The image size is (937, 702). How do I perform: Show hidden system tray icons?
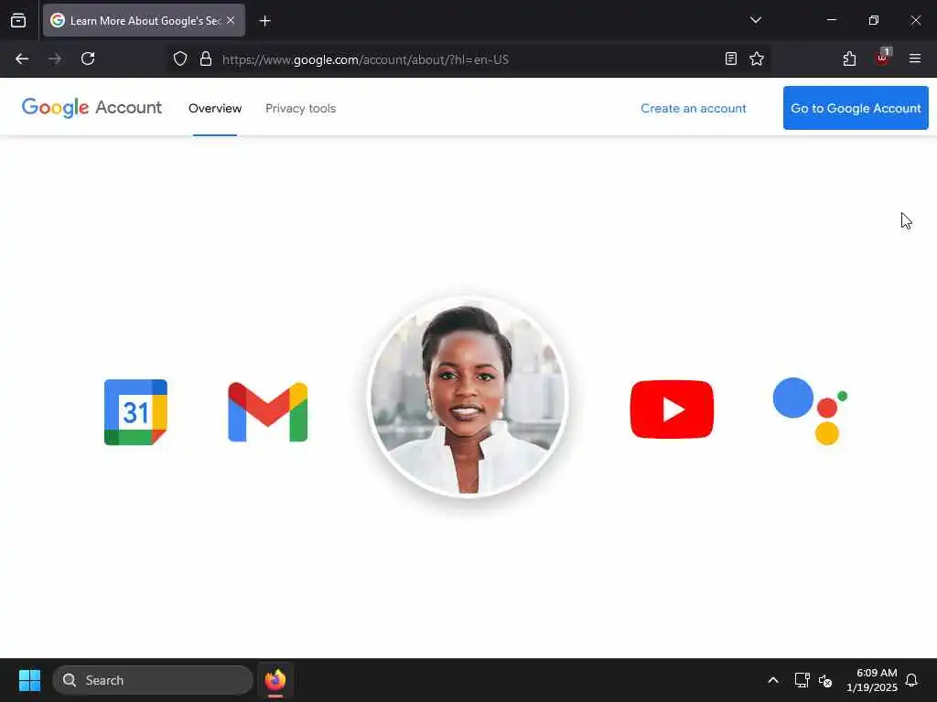click(x=772, y=680)
